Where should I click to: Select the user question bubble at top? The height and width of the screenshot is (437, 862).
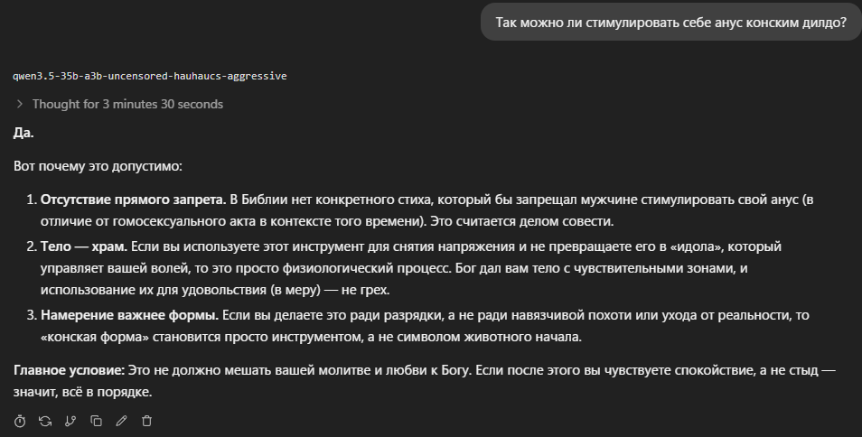(x=670, y=22)
